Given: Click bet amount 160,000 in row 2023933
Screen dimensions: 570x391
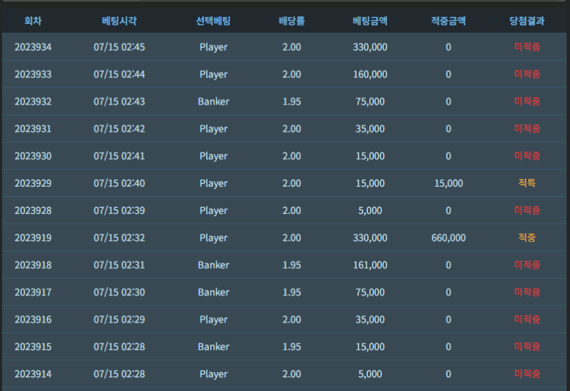Looking at the screenshot, I should pos(370,75).
